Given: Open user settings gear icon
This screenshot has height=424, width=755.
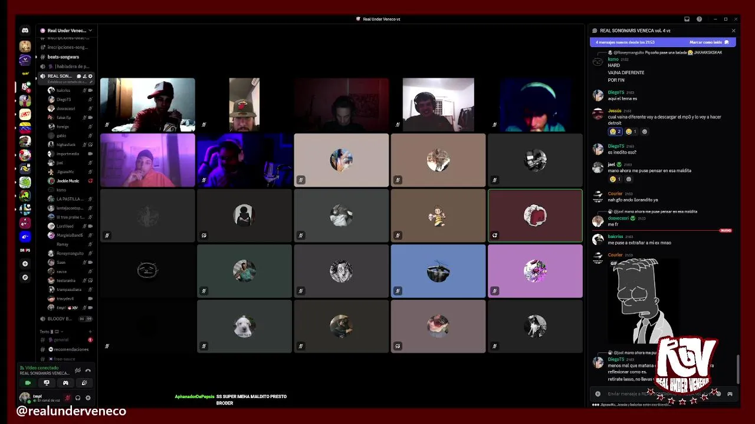Looking at the screenshot, I should (88, 397).
